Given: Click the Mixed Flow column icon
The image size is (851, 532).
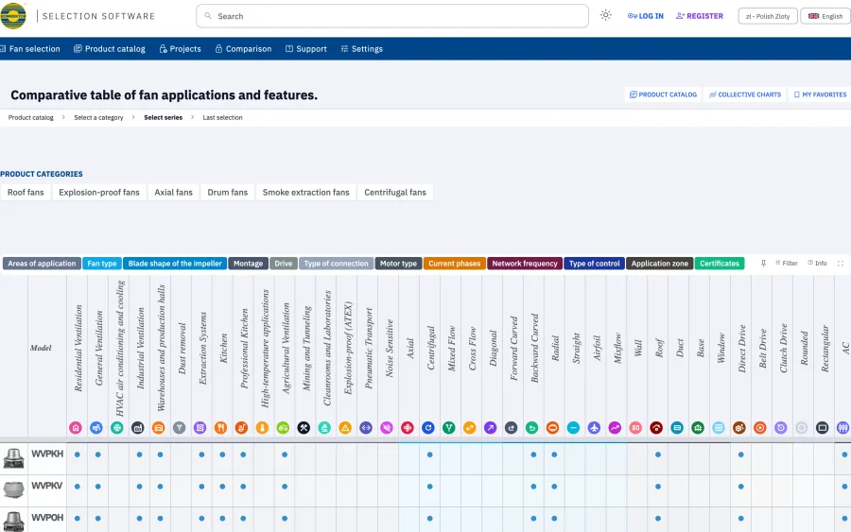Looking at the screenshot, I should point(449,428).
